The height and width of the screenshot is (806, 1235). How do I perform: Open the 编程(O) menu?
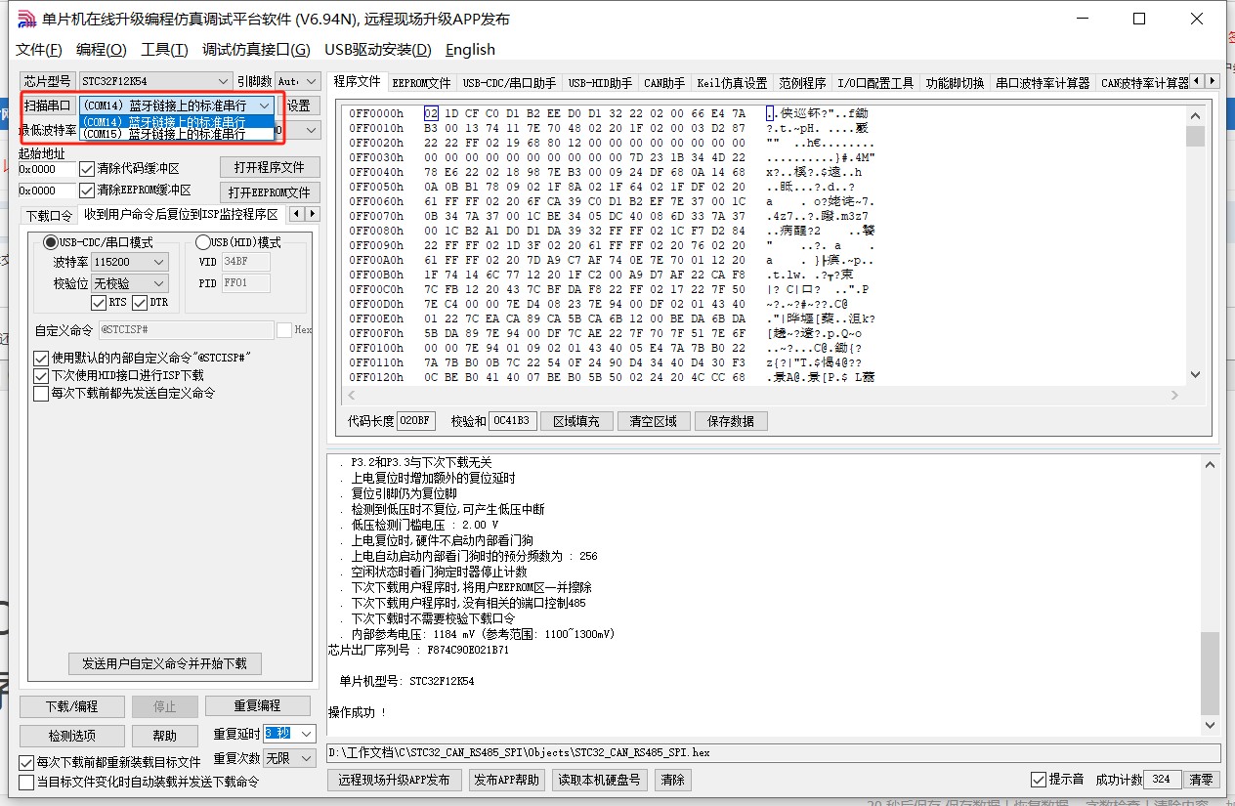[x=102, y=50]
